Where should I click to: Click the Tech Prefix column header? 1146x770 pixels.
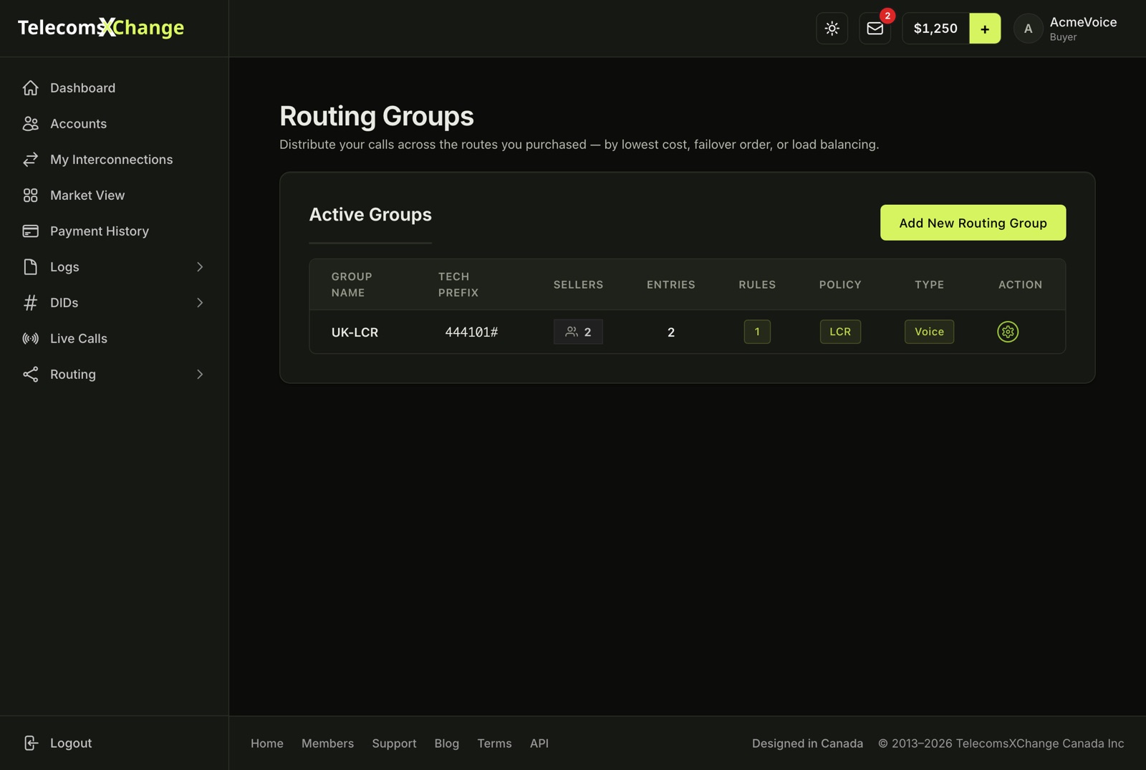click(458, 284)
